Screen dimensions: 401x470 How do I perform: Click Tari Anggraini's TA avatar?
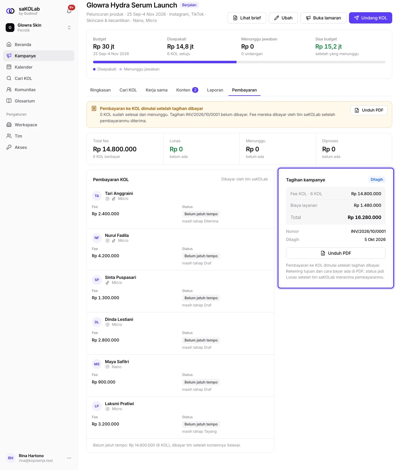tap(97, 196)
